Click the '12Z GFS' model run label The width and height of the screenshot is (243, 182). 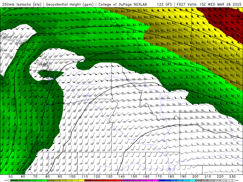[164, 4]
